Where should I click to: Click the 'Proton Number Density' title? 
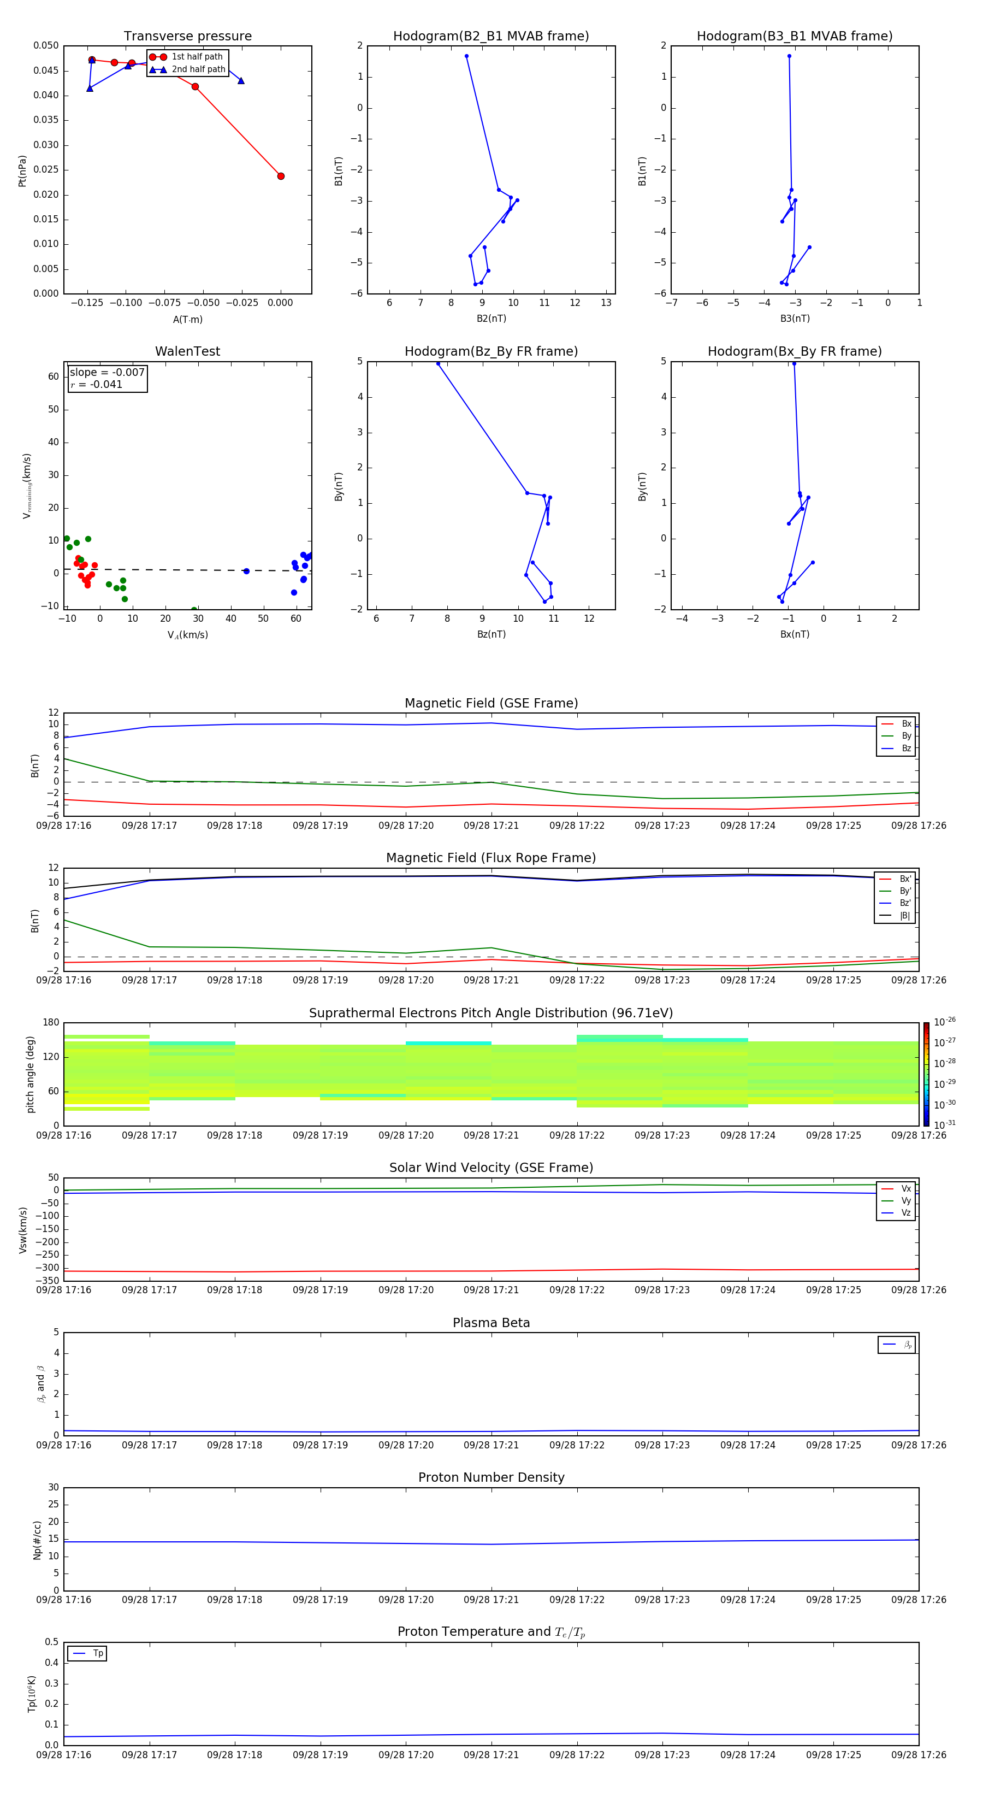(491, 1477)
